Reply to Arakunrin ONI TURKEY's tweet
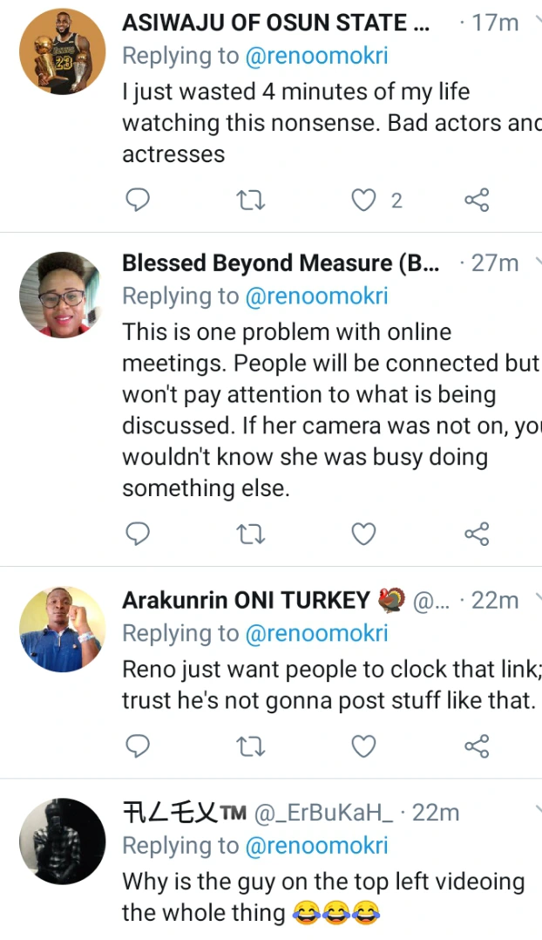 pos(138,746)
